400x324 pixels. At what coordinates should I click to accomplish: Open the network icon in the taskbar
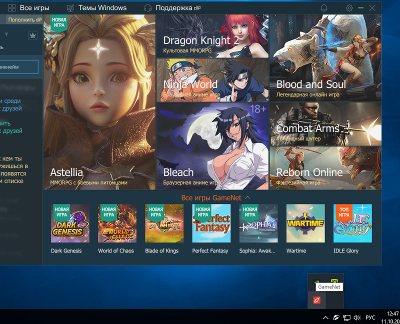[x=346, y=317]
